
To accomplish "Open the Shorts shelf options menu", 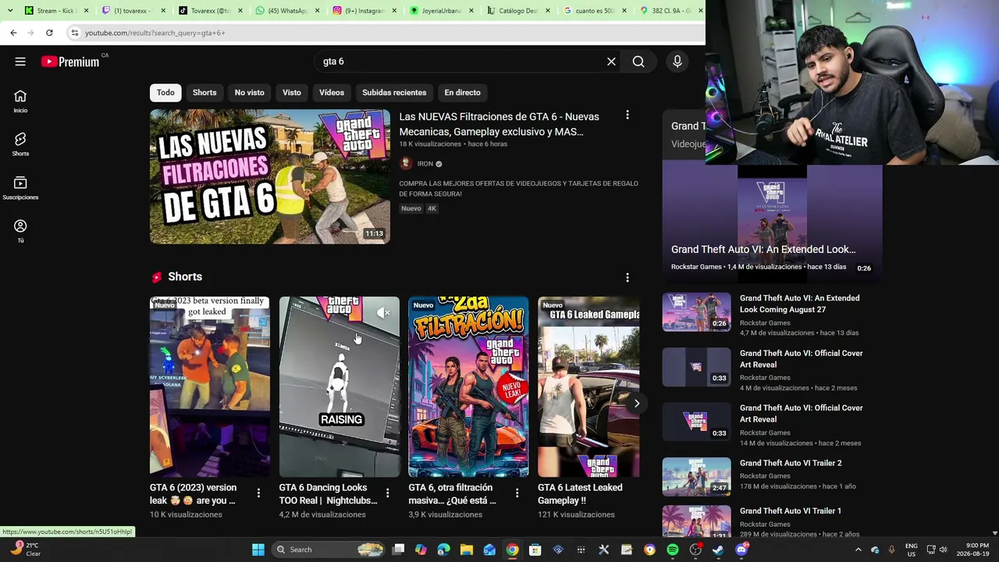I will click(x=627, y=277).
